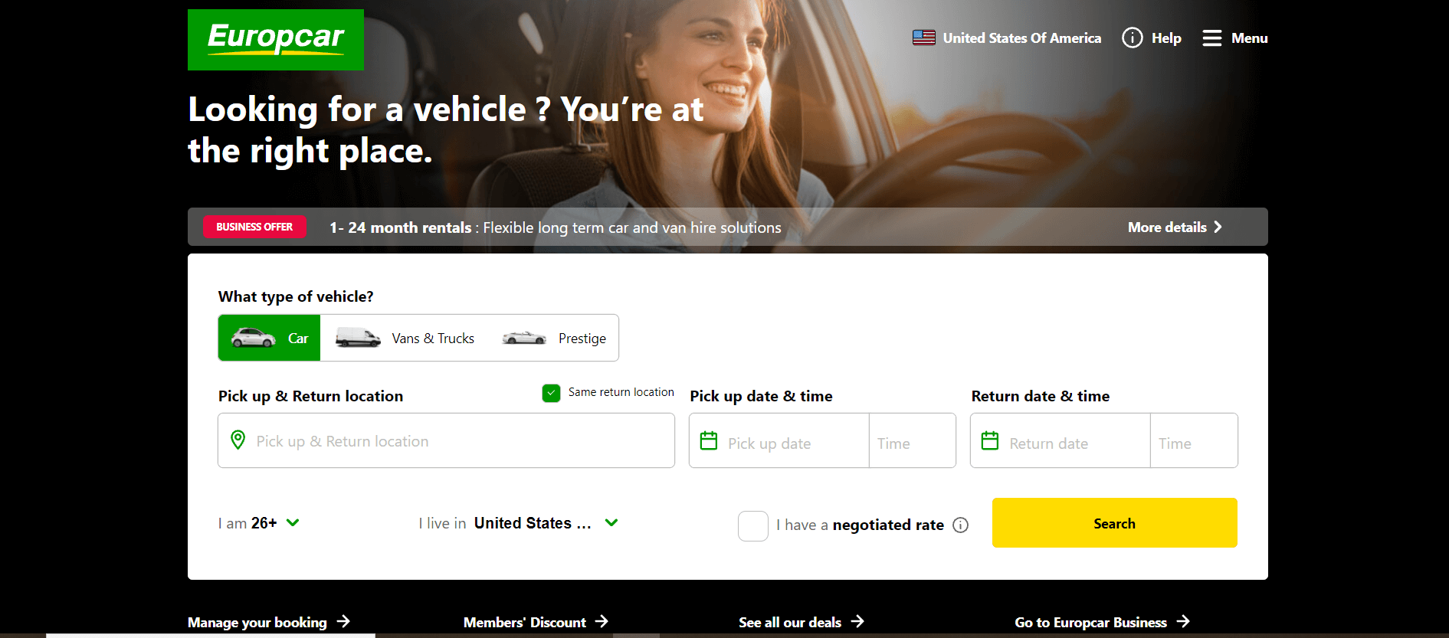Viewport: 1449px width, 638px height.
Task: Click the Europcar logo
Action: pyautogui.click(x=276, y=40)
